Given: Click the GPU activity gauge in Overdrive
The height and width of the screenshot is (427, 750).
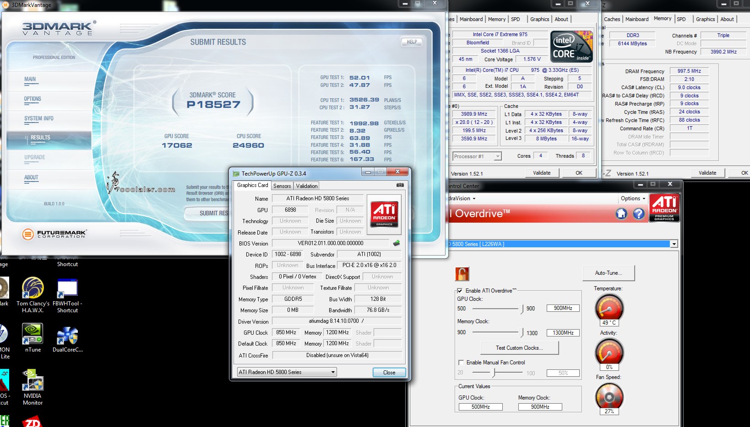Looking at the screenshot, I should 609,352.
